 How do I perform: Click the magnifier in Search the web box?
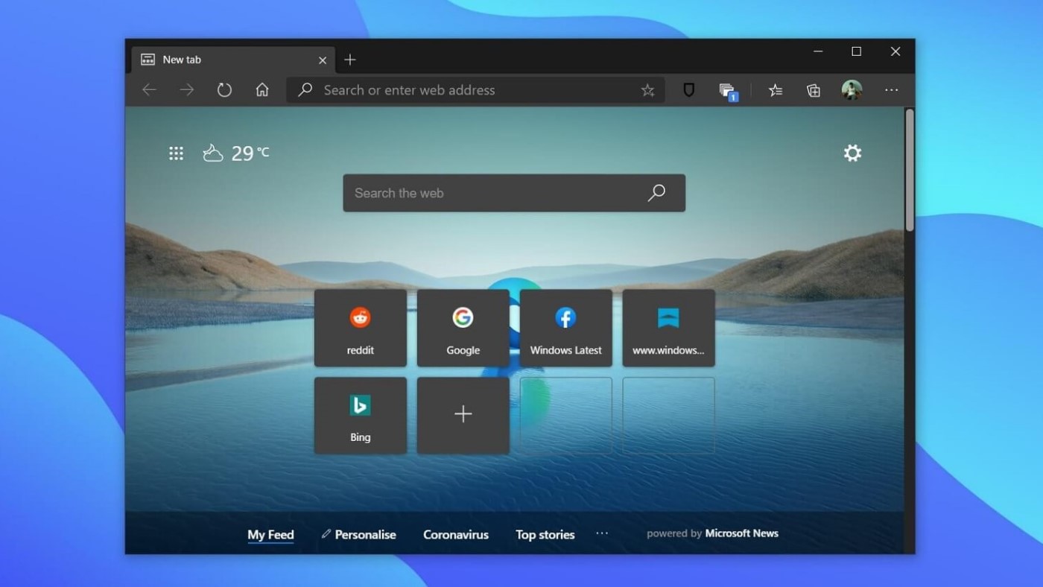pos(656,193)
